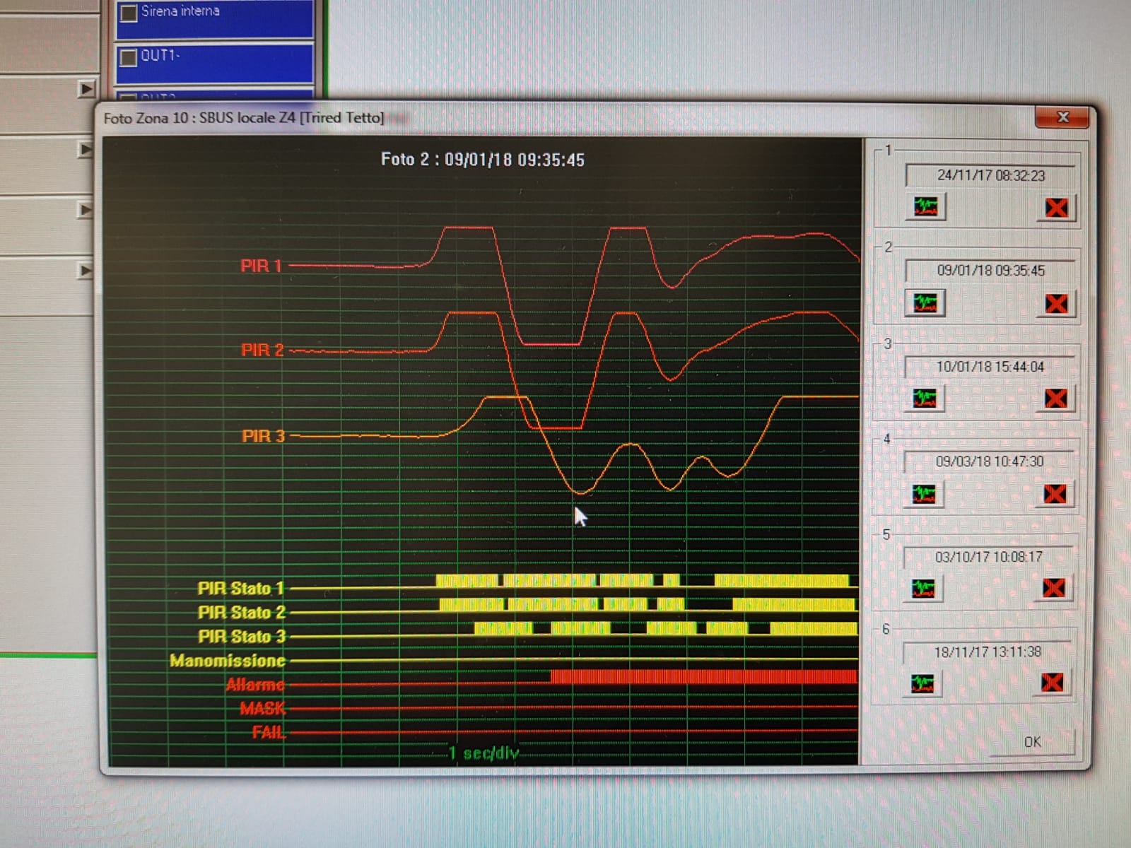This screenshot has height=848, width=1131.
Task: Delete photo 09/01/18 09:35:45 with red X
Action: click(x=1056, y=304)
